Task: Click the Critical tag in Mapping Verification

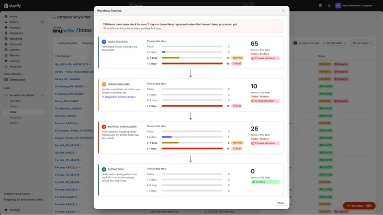Action: [237, 149]
